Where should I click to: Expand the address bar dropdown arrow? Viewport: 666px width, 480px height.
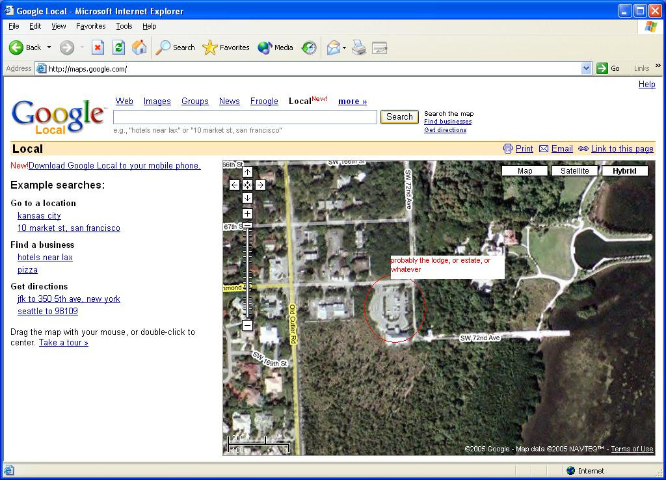tap(586, 68)
